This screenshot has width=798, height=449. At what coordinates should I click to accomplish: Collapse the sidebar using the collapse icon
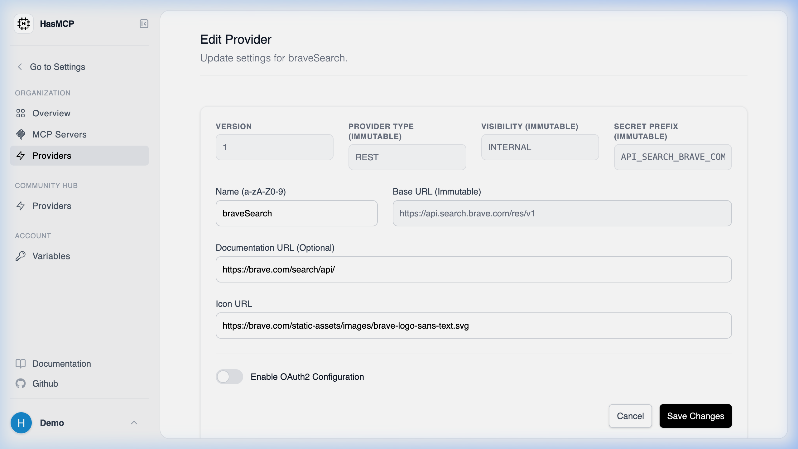pos(144,23)
